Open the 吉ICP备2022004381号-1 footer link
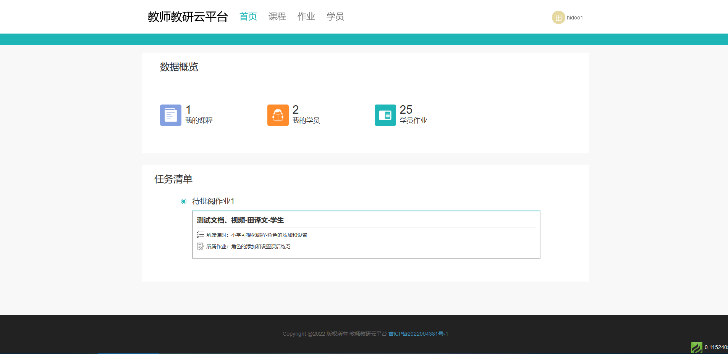Screen dimensions: 728x354 (x=418, y=334)
